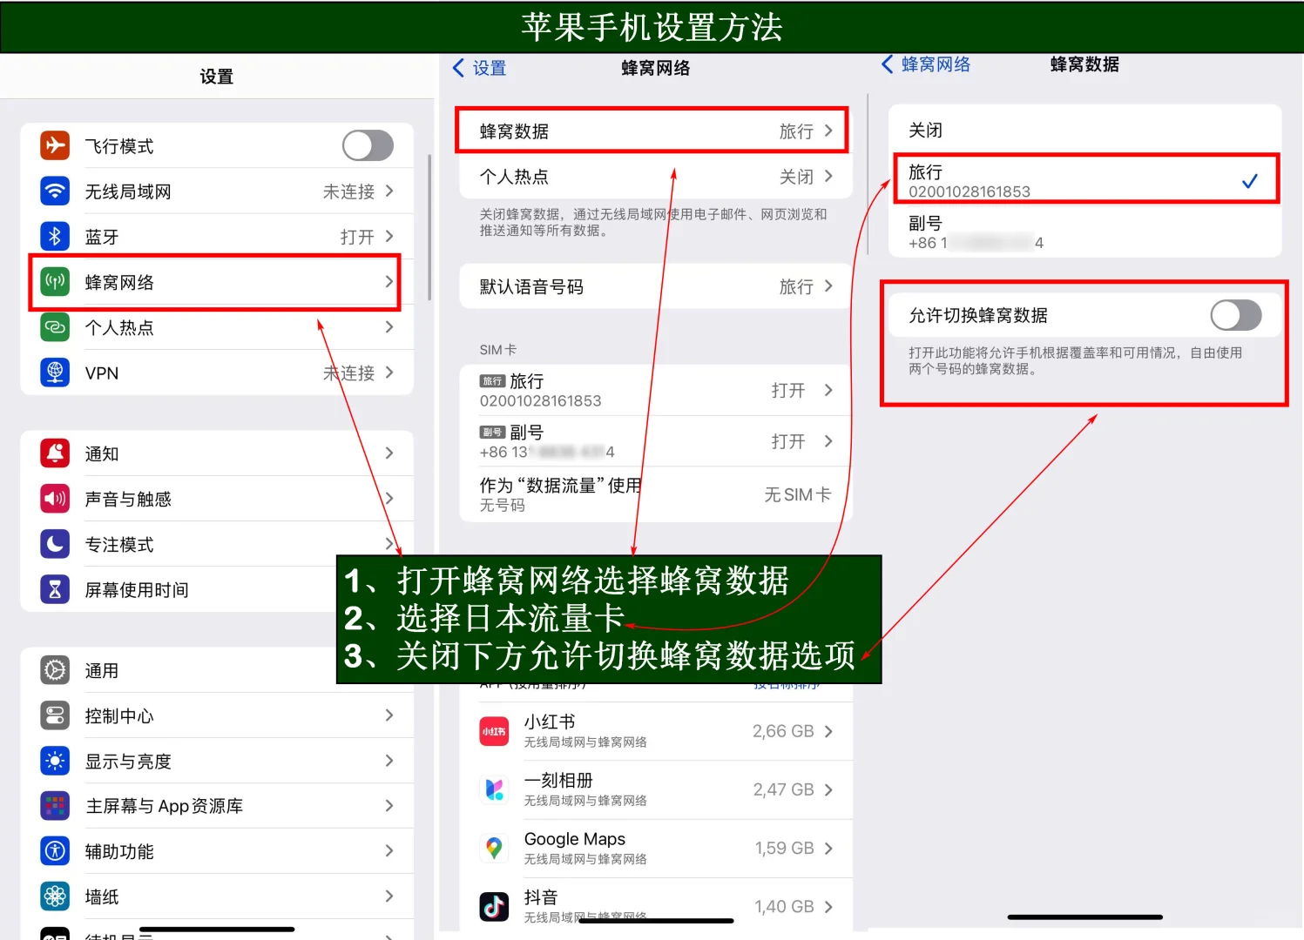Click the orange 飞行模式 airplane icon
The width and height of the screenshot is (1304, 940).
[54, 145]
